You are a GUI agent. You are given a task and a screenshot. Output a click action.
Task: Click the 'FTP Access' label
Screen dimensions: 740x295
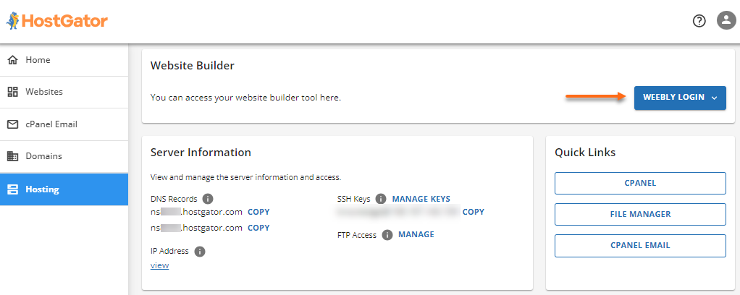pyautogui.click(x=357, y=235)
